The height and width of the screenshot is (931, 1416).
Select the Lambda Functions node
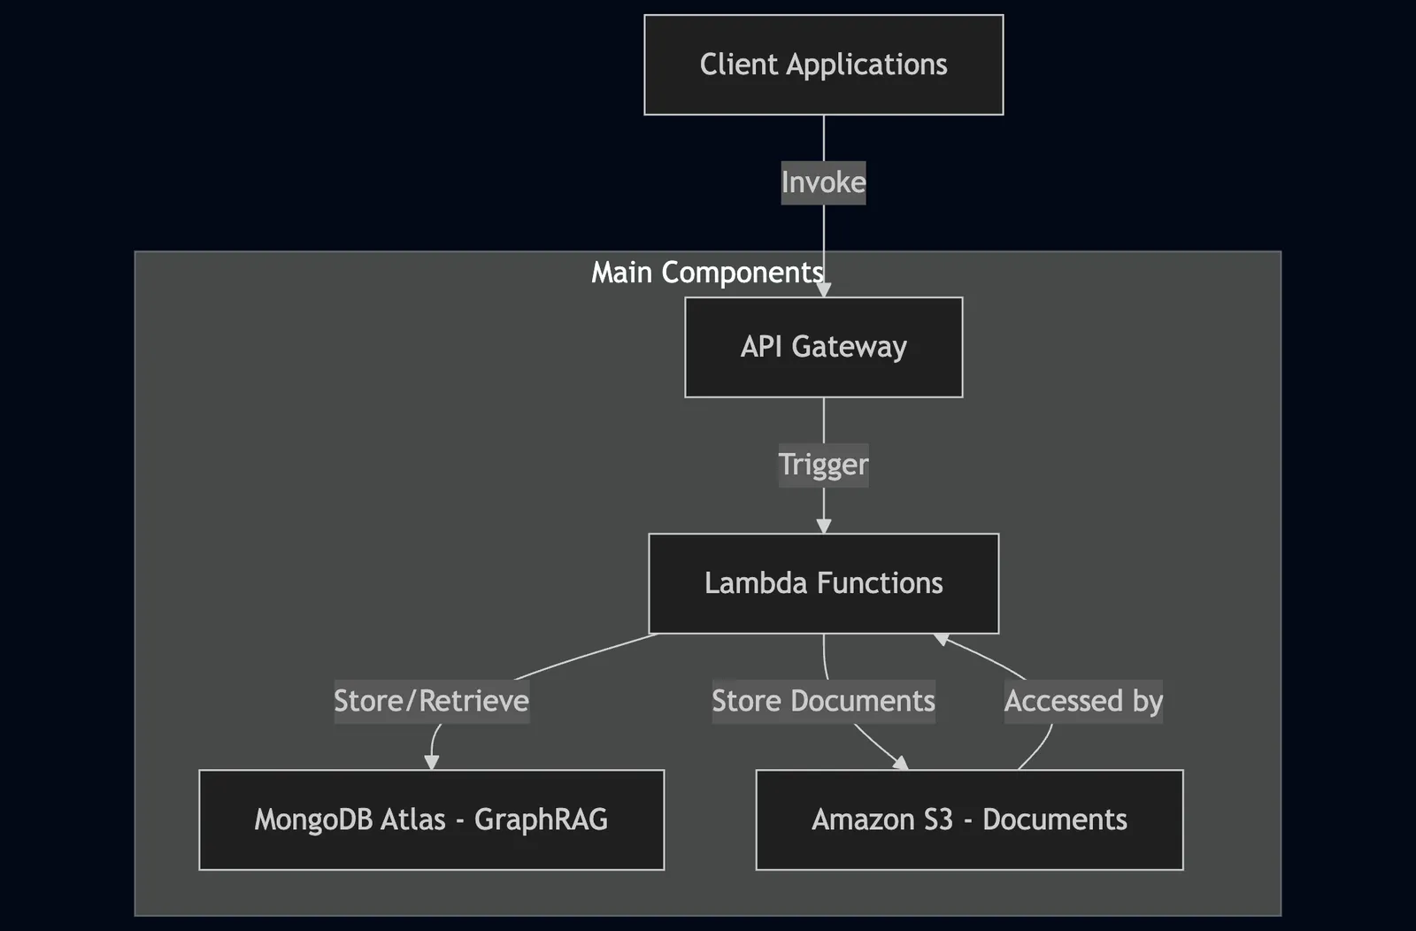(823, 583)
